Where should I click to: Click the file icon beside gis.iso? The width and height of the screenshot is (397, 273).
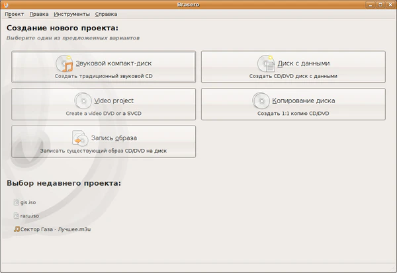tap(17, 203)
